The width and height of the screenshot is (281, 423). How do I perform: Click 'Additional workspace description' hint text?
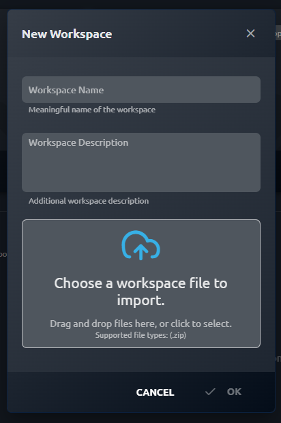point(89,201)
